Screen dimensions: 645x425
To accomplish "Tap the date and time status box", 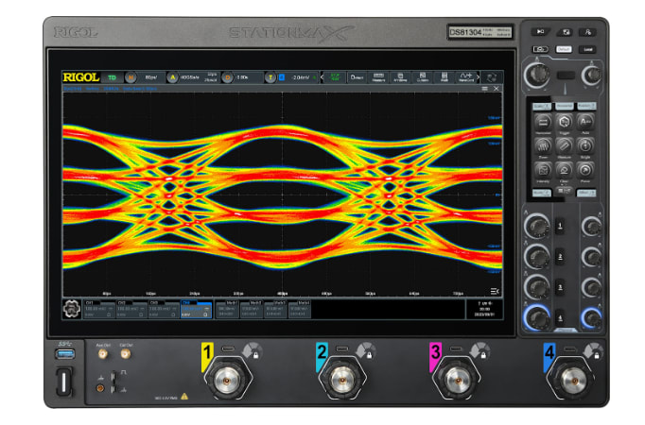I will [x=484, y=309].
